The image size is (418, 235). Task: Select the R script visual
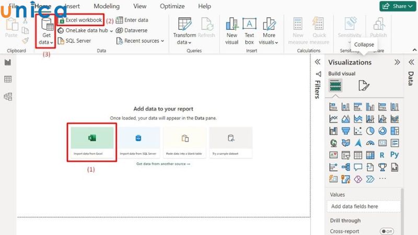pos(382,155)
